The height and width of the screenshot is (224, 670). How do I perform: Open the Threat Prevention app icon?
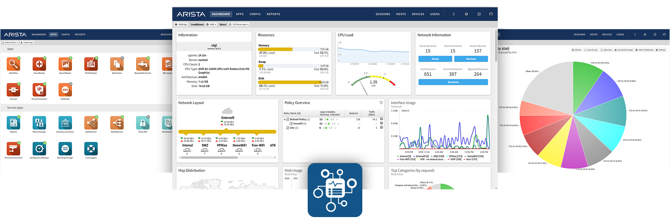pos(39,90)
